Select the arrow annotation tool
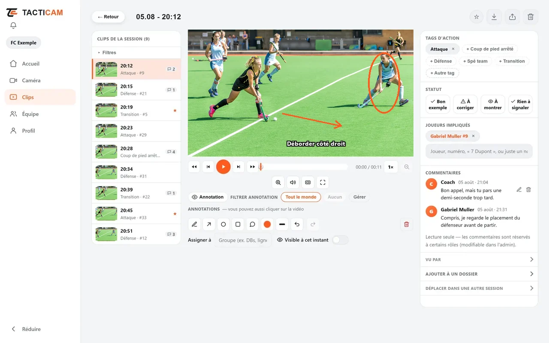The height and width of the screenshot is (343, 549). [209, 224]
